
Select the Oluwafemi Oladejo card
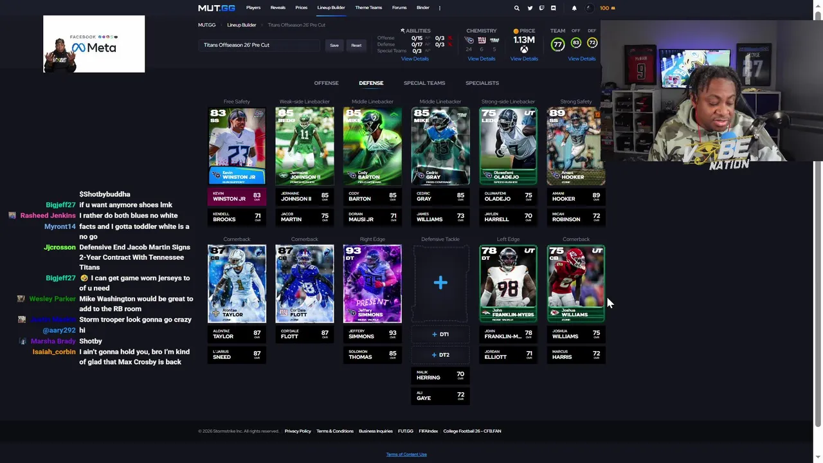point(508,146)
